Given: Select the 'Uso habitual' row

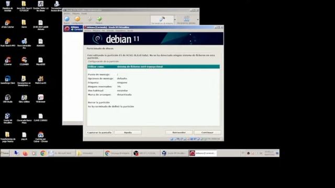Looking at the screenshot, I should point(153,90).
